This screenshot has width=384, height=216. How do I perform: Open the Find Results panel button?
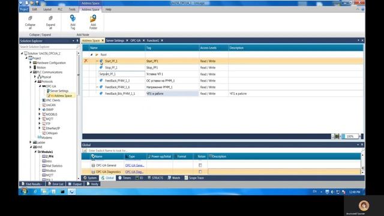tap(32, 184)
